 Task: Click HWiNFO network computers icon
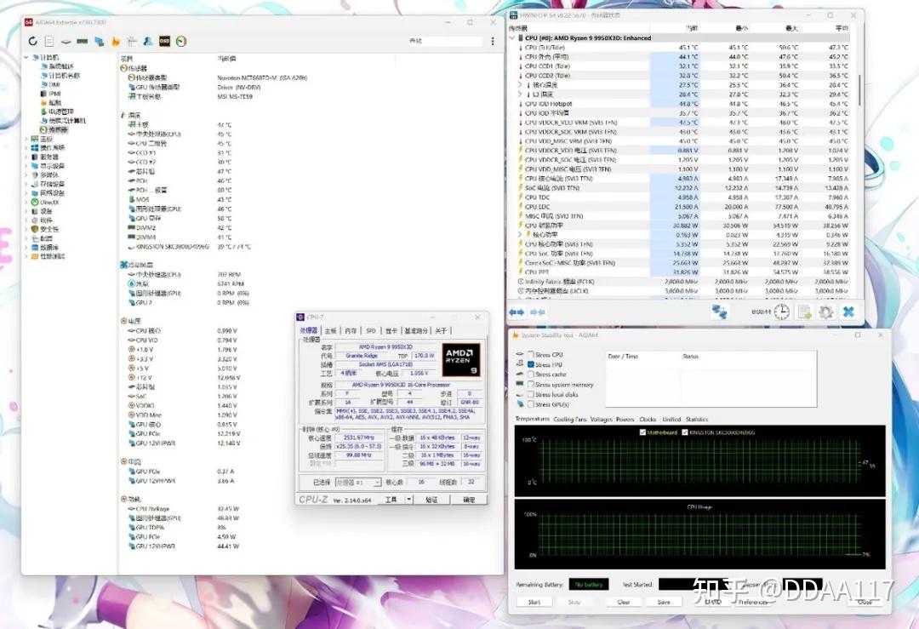click(719, 312)
